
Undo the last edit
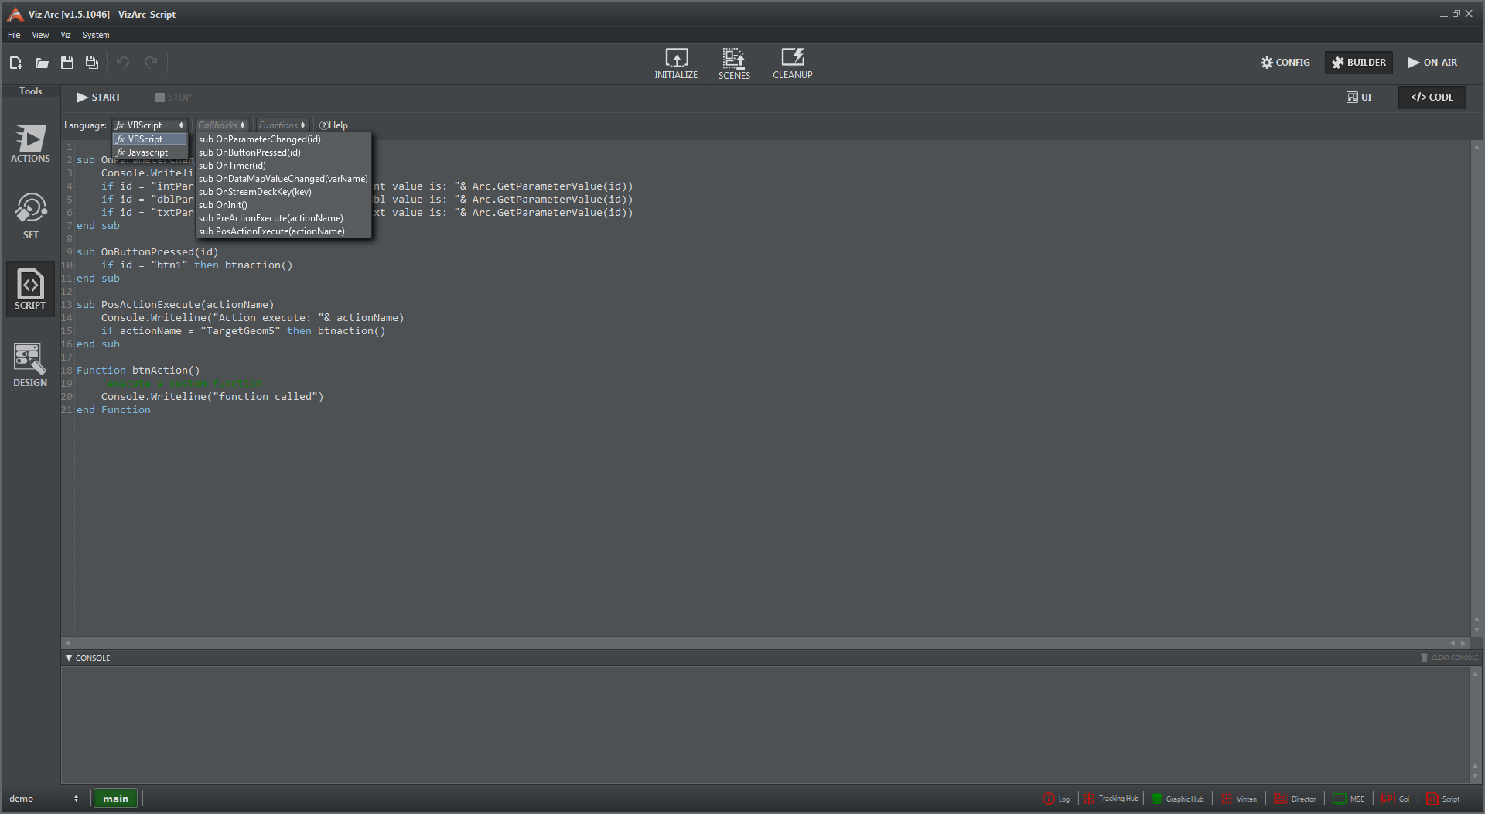click(123, 63)
